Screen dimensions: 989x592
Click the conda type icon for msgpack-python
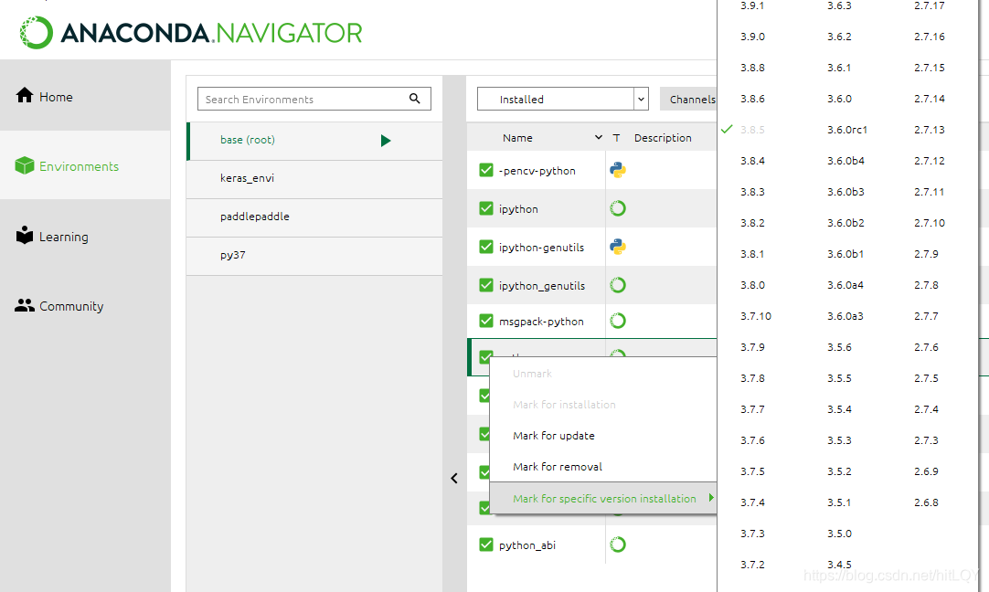618,321
